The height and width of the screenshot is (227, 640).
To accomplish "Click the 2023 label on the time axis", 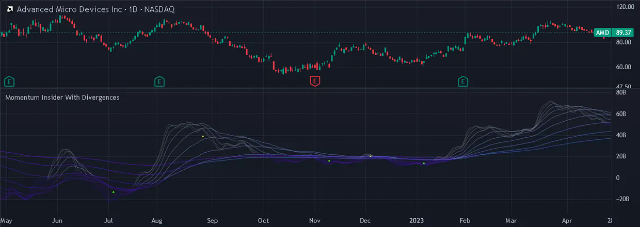I will 416,220.
